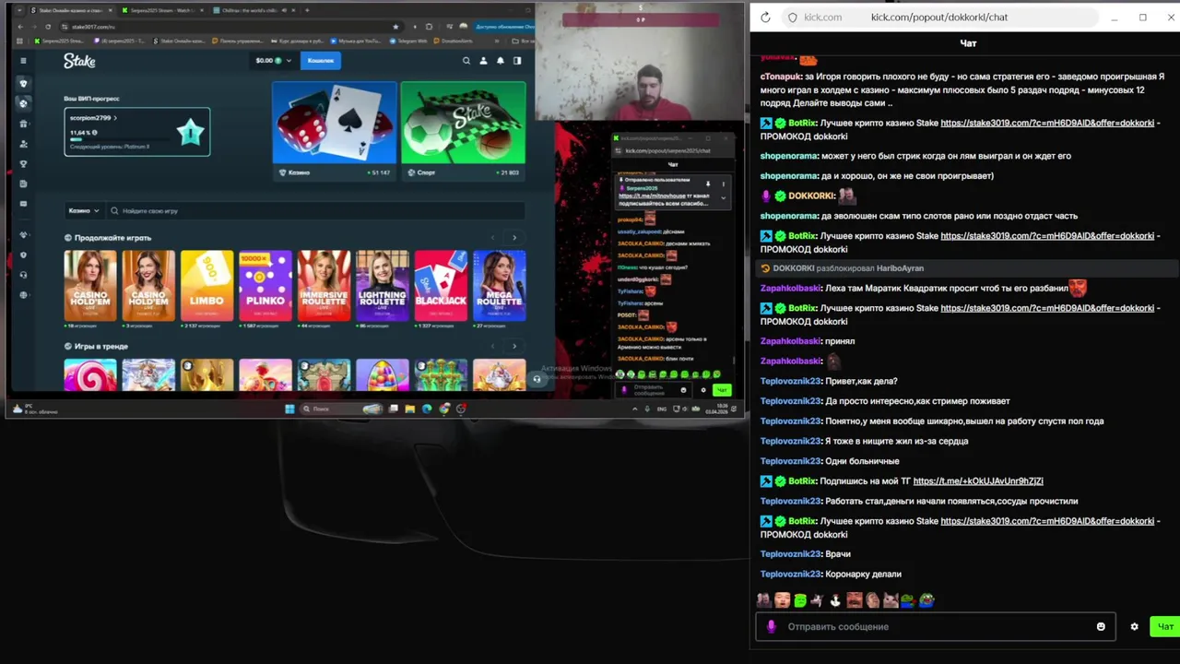Click the Teplovoznik23 username on Привет,как дела?
Screen dimensions: 1180x664
[x=790, y=381]
